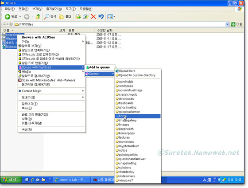This screenshot has width=248, height=188.
Task: Open the 즐겨찾기(A) menu
Action: point(54,9)
